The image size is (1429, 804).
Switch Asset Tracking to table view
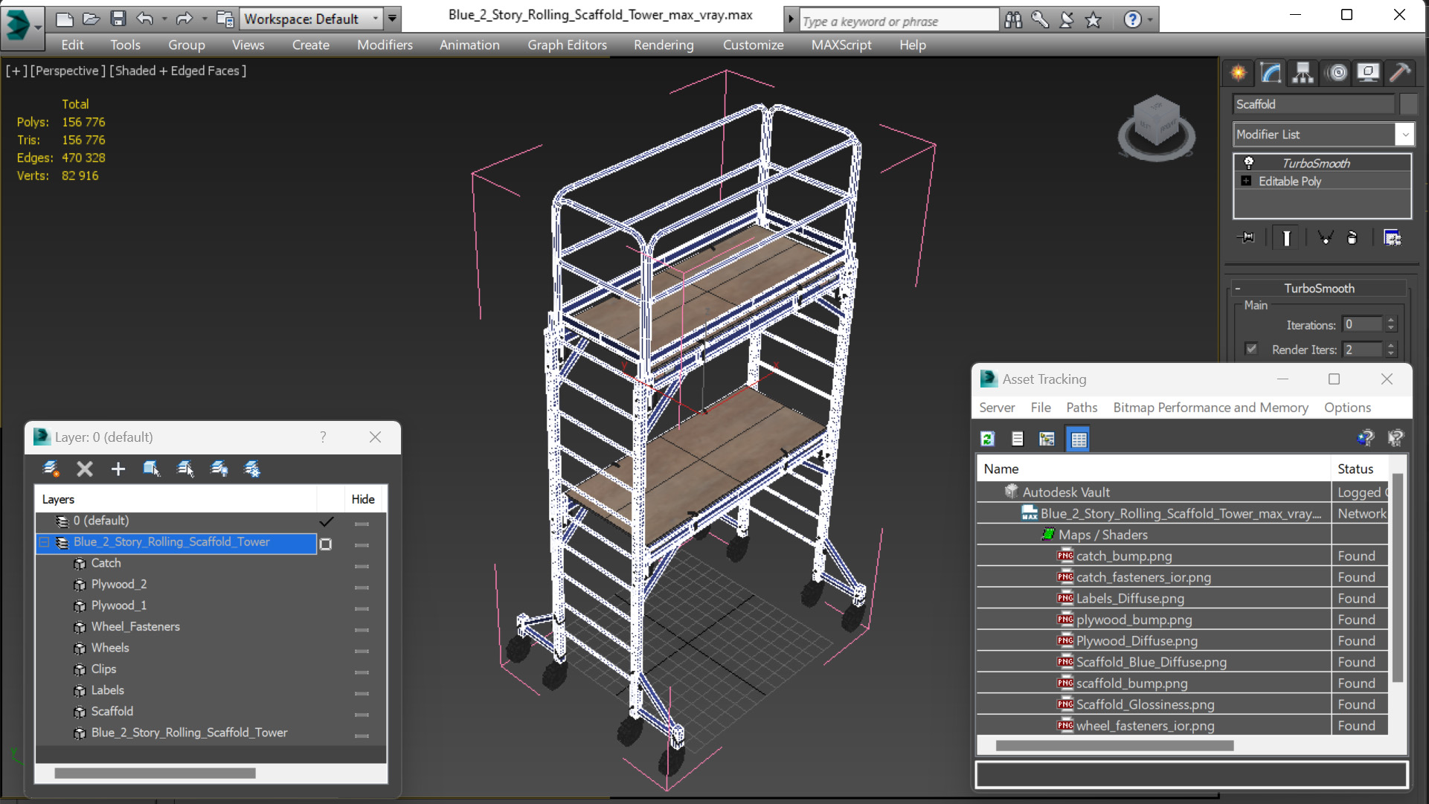coord(1079,439)
